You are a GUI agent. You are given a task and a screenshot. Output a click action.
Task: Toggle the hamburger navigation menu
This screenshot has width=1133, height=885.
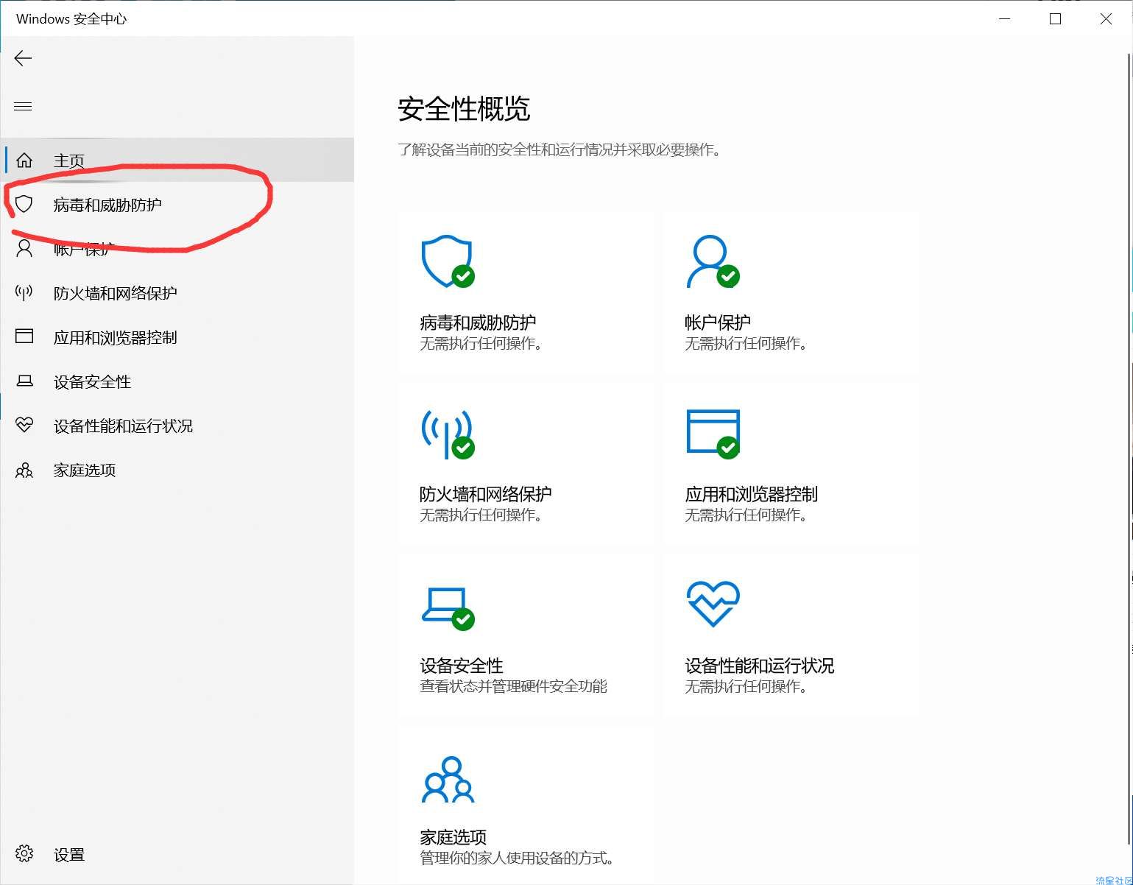tap(23, 106)
